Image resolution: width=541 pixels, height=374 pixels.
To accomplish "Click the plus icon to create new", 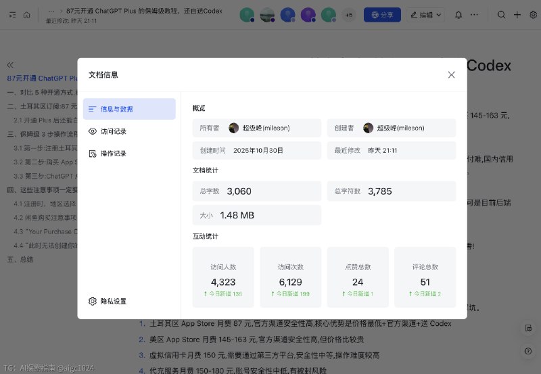I will (517, 15).
